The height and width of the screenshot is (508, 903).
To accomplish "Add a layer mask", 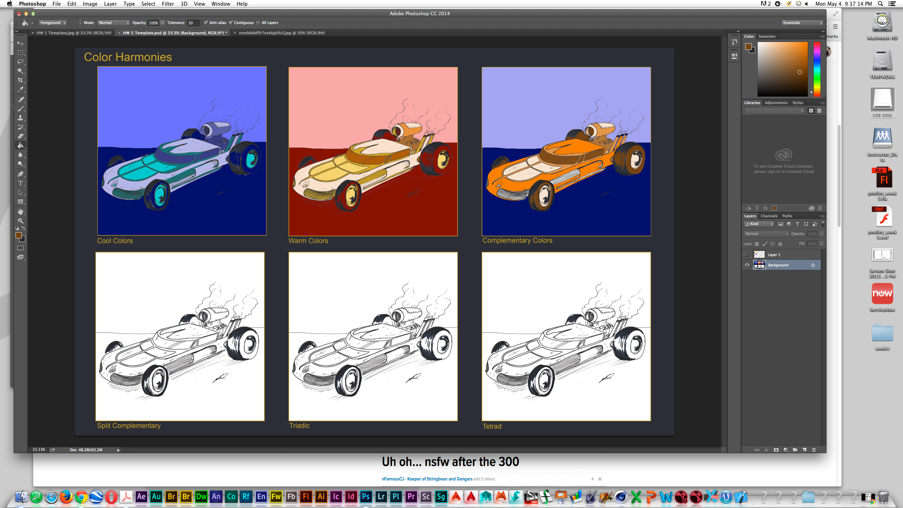I will tap(776, 450).
